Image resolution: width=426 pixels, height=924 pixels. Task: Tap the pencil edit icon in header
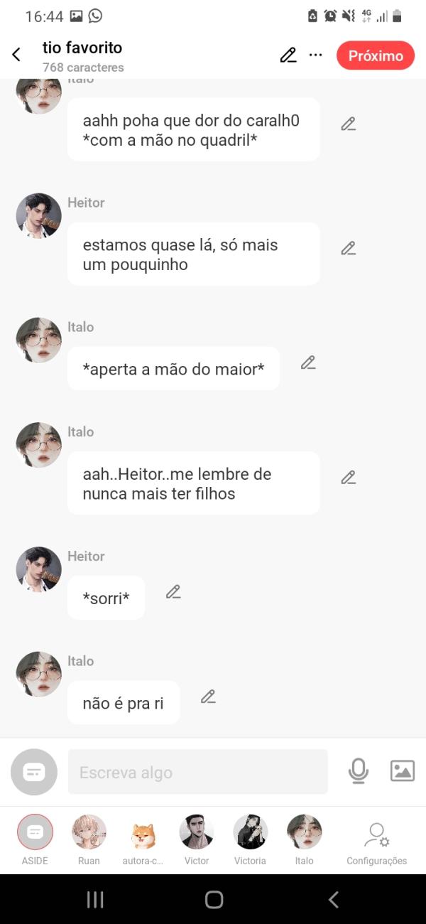tap(288, 55)
